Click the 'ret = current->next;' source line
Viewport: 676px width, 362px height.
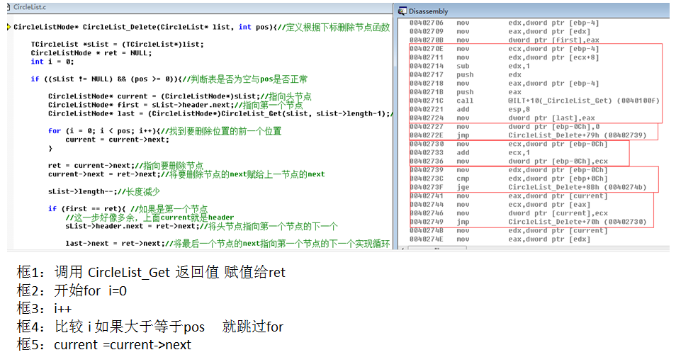(125, 166)
